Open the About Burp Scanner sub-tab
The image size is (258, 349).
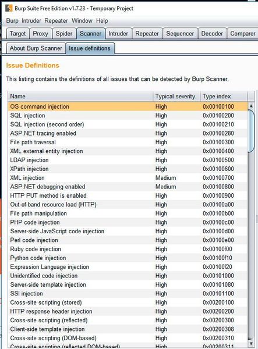36,48
